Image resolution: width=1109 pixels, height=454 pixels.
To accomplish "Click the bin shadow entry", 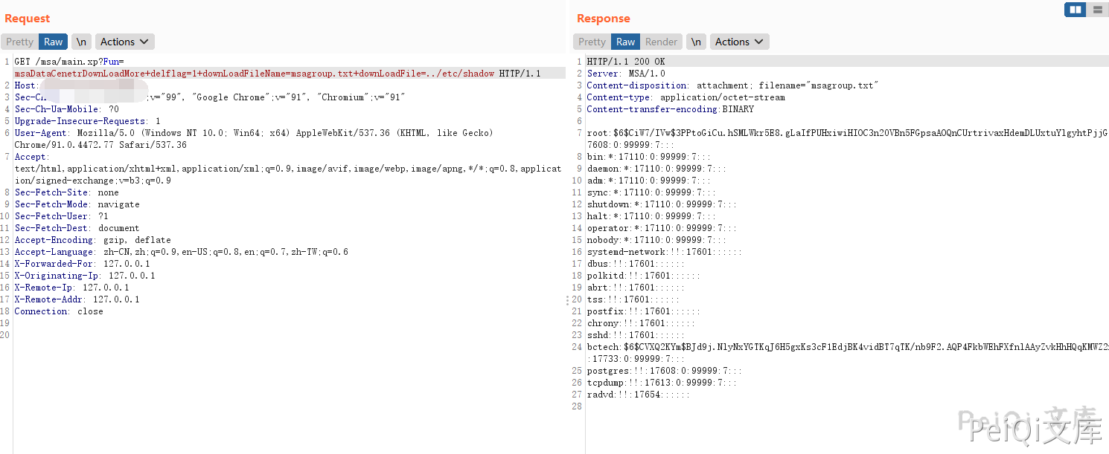I will click(x=649, y=157).
